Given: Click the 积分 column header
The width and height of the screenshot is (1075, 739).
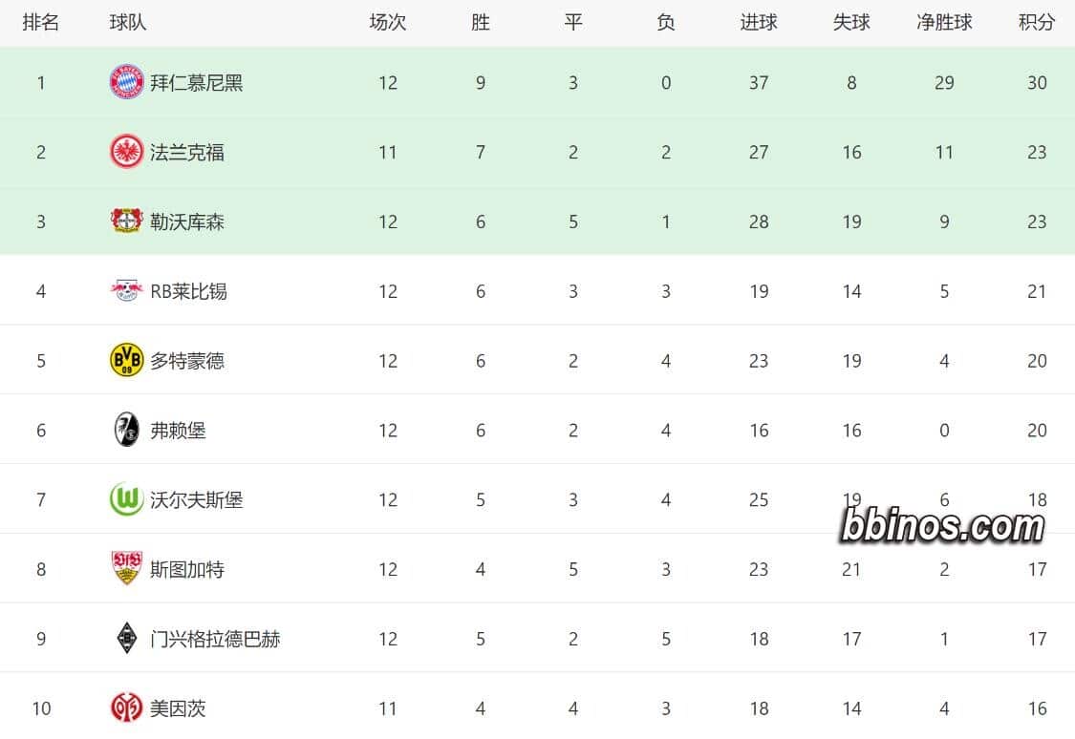Looking at the screenshot, I should tap(1037, 22).
